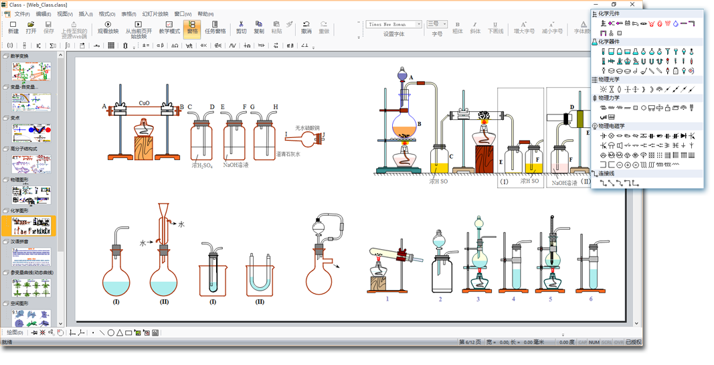The image size is (714, 365).
Task: Open the Times New Roman font dropdown
Action: click(419, 24)
